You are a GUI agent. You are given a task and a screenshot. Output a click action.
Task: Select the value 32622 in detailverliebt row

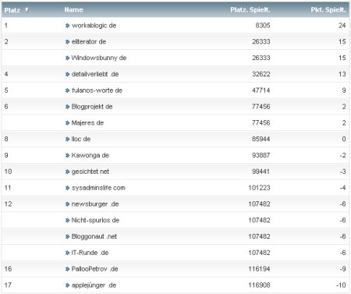[x=261, y=74]
